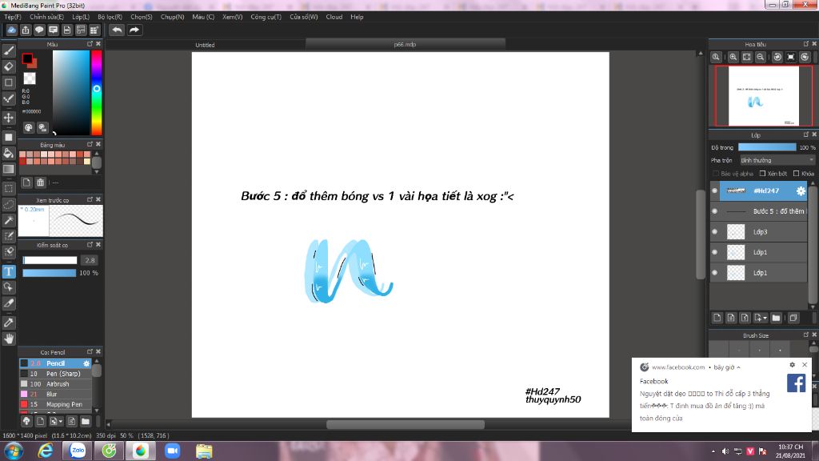Select the Text tool

9,271
